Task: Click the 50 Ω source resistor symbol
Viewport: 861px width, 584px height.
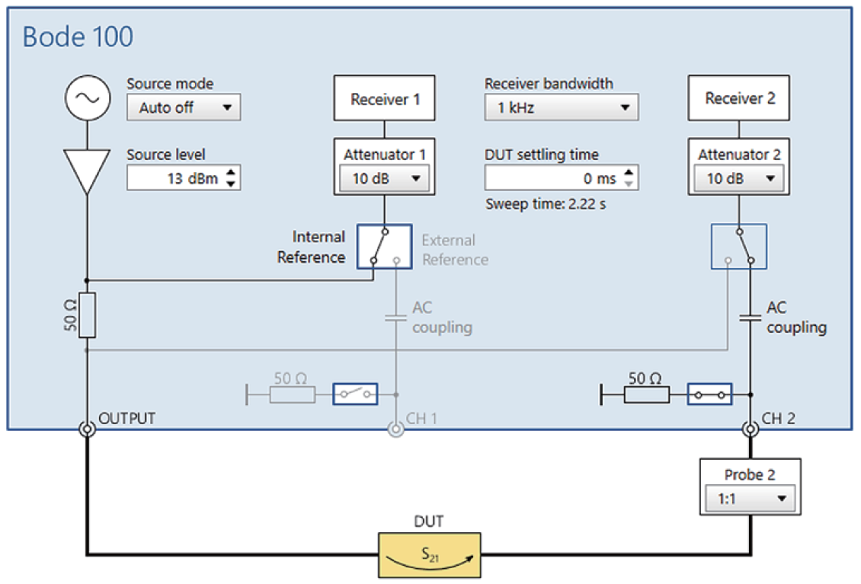Action: pos(87,315)
